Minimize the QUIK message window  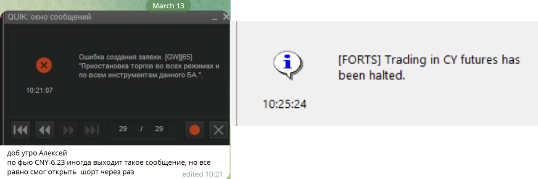214,18
